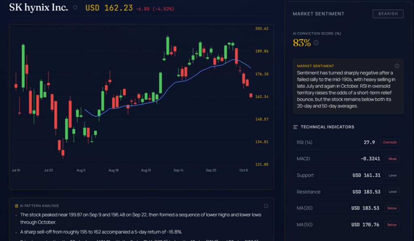Click the Sep 14 date axis label
The image size is (414, 241).
pos(178,170)
